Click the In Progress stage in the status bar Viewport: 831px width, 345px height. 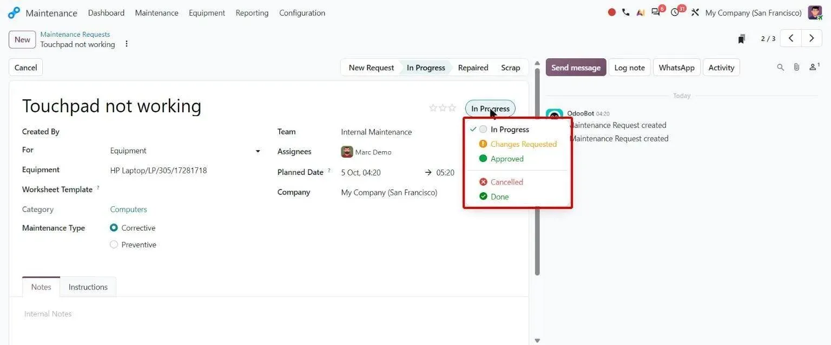click(x=426, y=67)
